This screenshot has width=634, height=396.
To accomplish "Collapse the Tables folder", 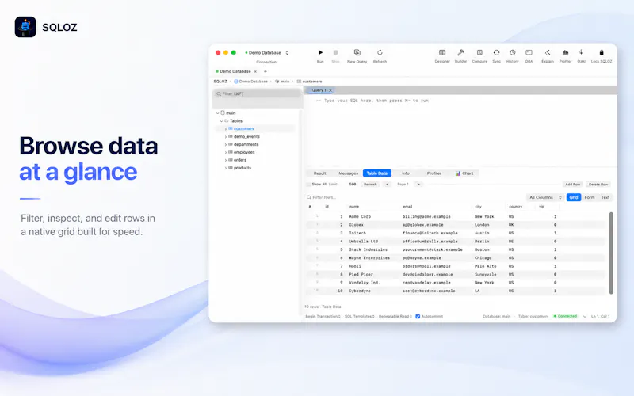I will pyautogui.click(x=221, y=121).
